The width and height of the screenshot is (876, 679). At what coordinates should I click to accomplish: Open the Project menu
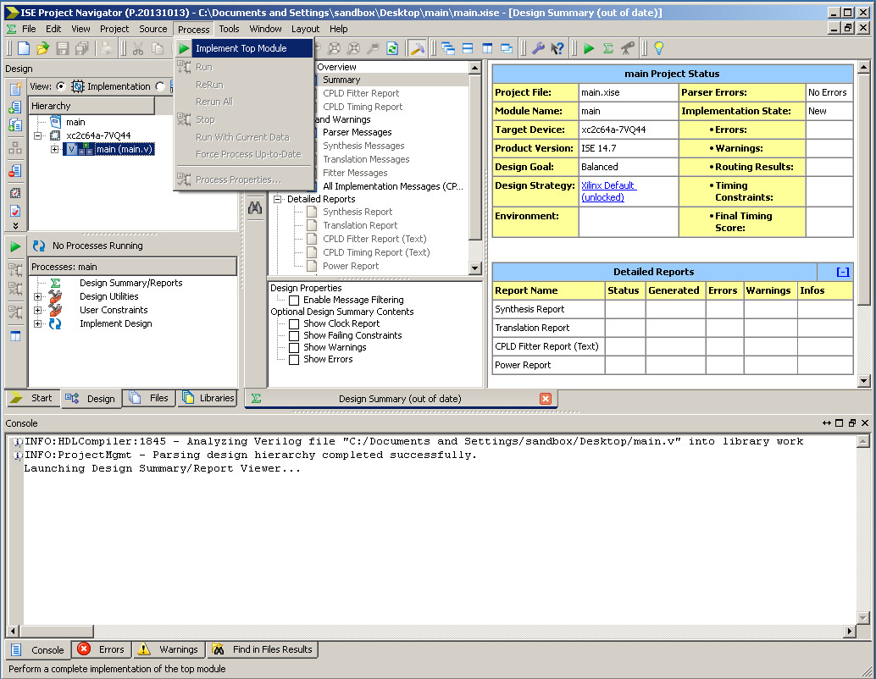click(114, 29)
